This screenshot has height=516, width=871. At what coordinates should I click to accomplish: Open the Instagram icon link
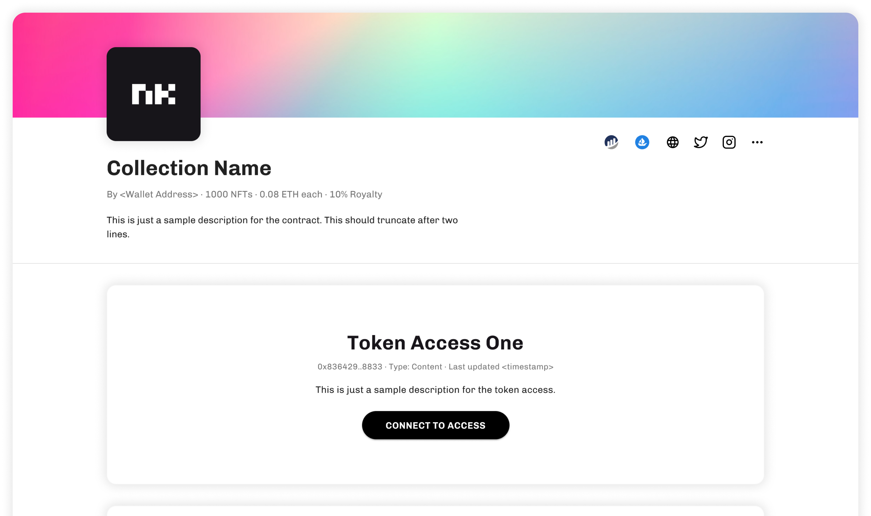pyautogui.click(x=729, y=142)
